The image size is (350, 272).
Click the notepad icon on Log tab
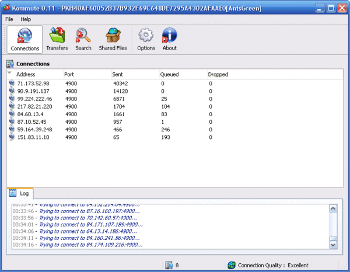coord(12,193)
